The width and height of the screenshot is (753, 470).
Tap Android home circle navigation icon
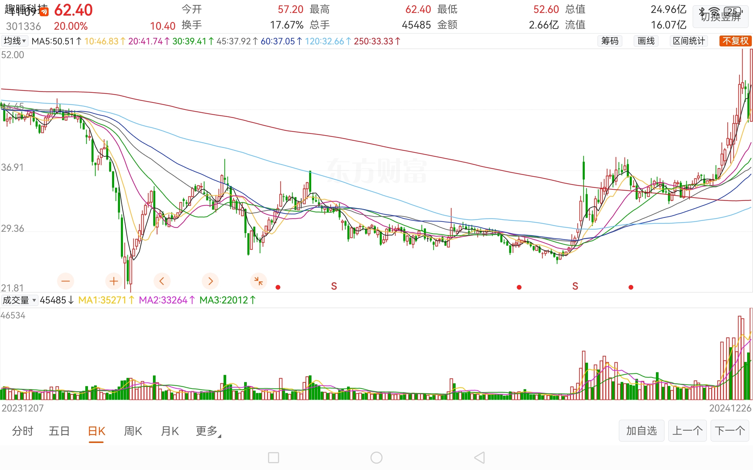pos(376,458)
